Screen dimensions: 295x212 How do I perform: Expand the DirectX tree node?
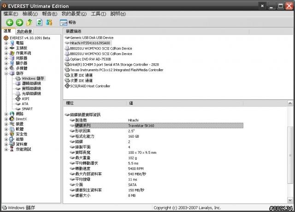tap(6, 119)
